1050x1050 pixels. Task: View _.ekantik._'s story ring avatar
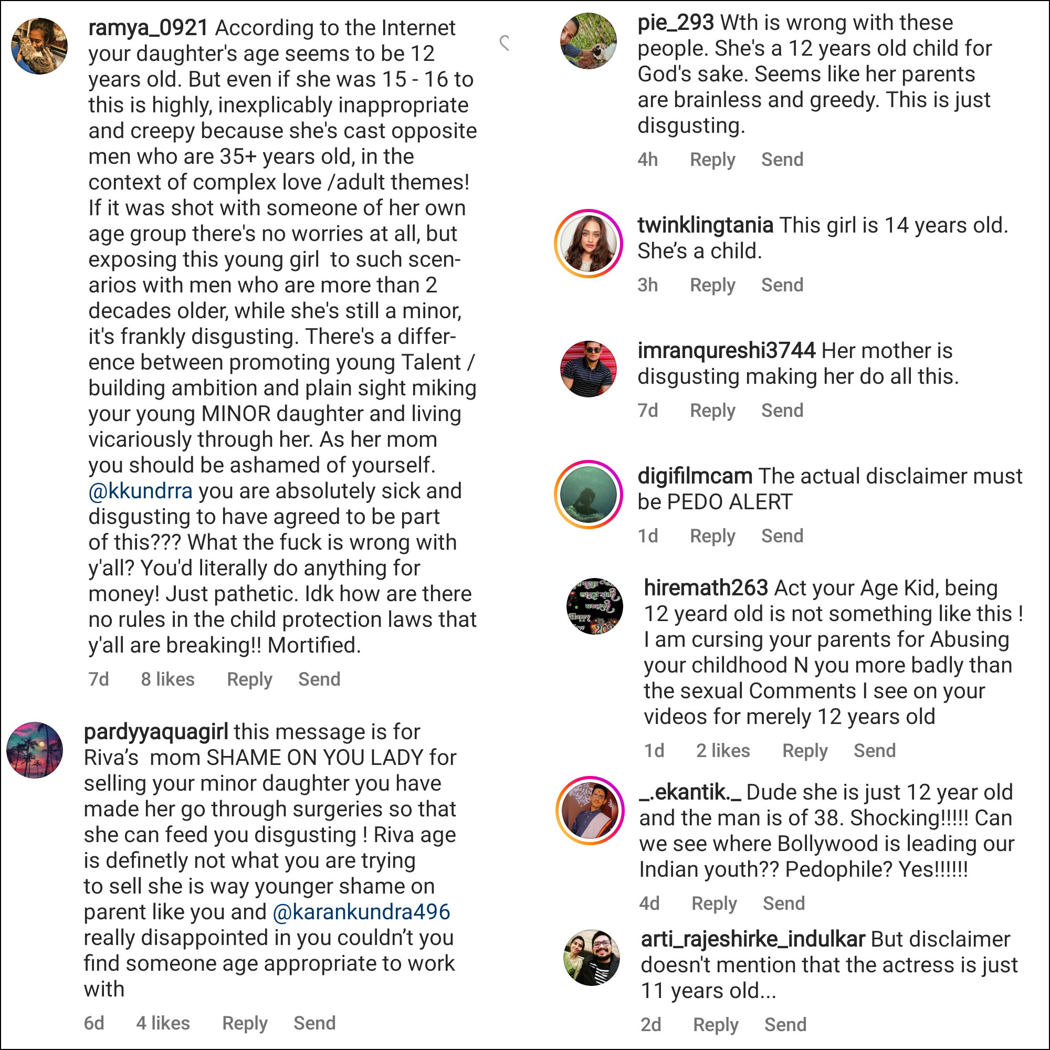(x=590, y=810)
